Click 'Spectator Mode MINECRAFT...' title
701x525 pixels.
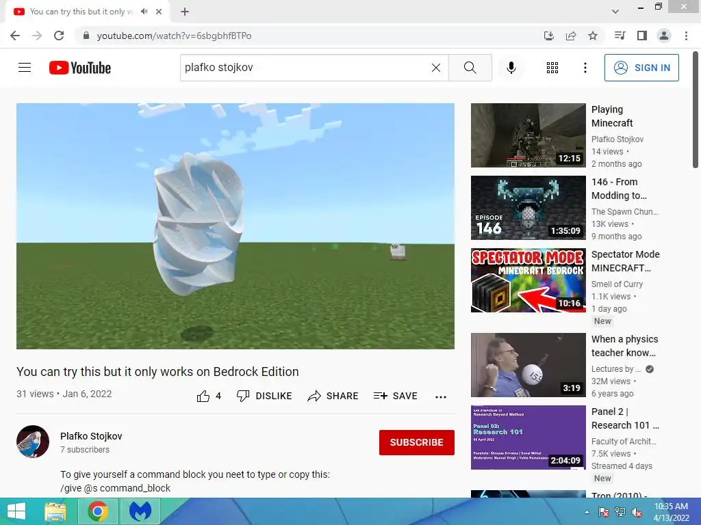pos(626,261)
